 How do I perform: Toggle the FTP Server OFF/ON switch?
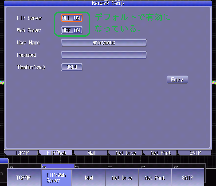point(72,18)
